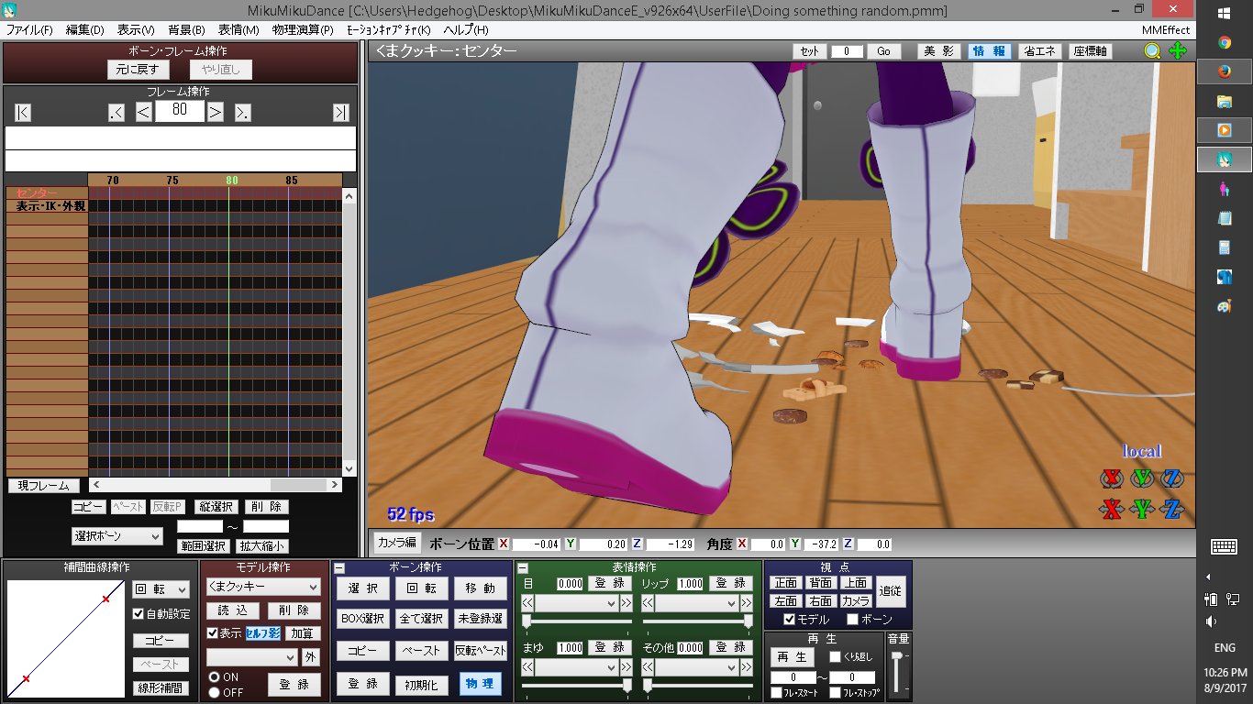Open the 編集(D) menu
Screen dimensions: 1253x704
(84, 30)
